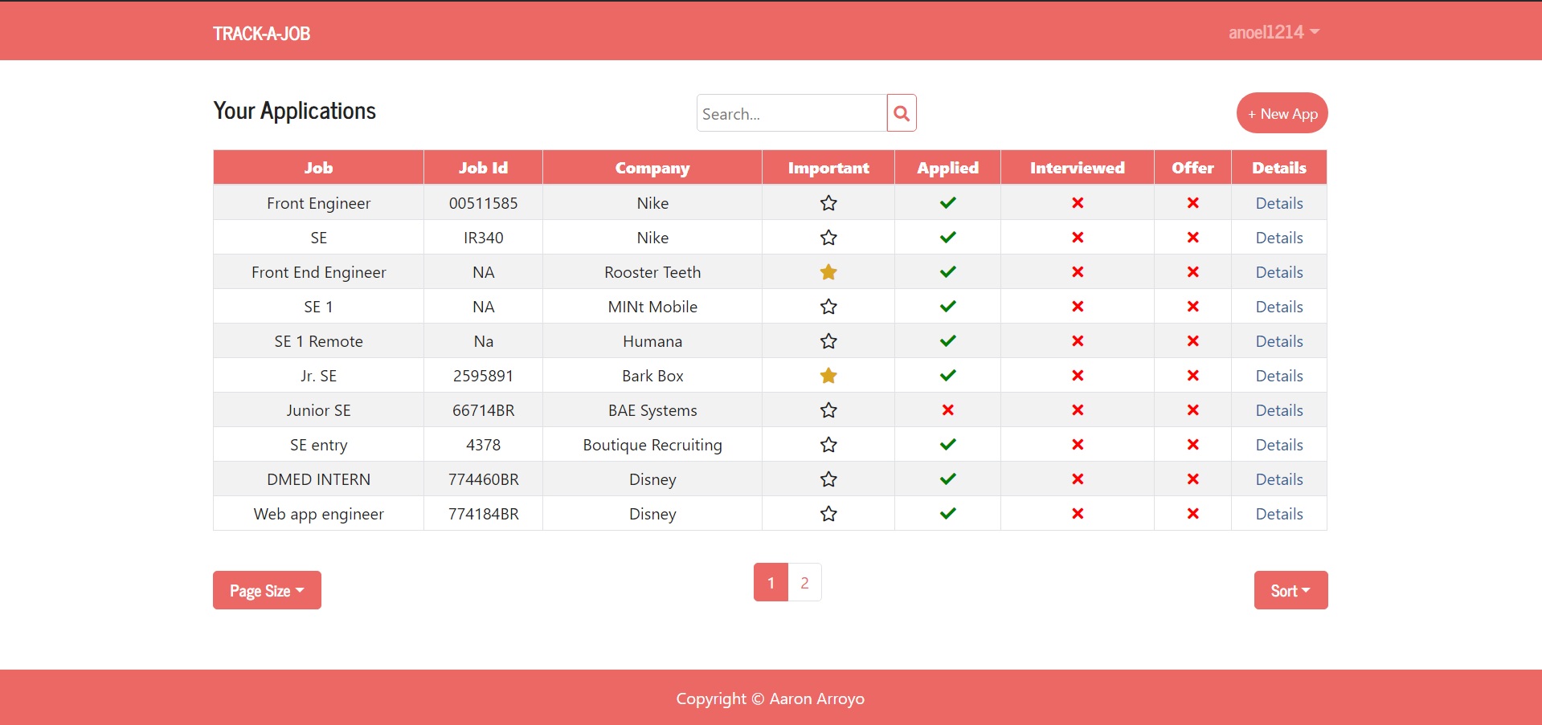This screenshot has height=725, width=1542.
Task: Click applied checkmark for IR340 row
Action: (x=948, y=238)
